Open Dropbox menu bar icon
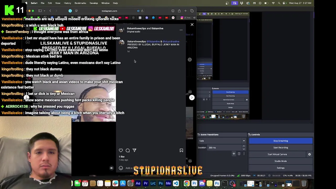336x189 pixels. click(241, 3)
